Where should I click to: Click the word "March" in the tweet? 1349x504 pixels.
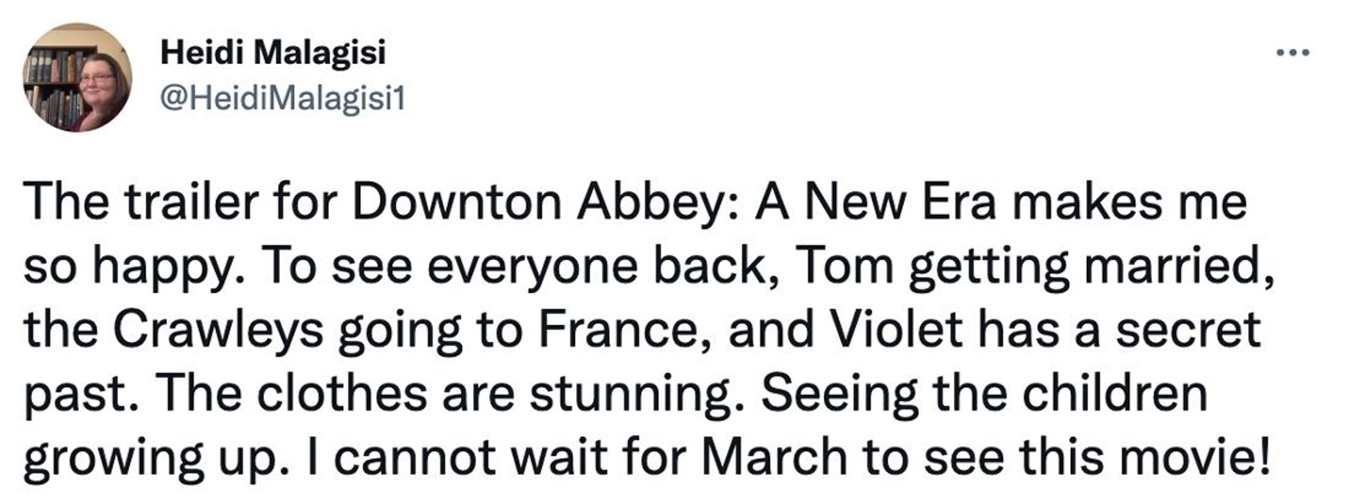(x=774, y=457)
